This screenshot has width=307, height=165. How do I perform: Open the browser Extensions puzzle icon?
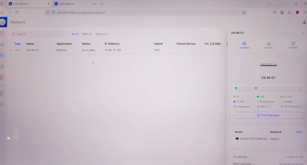(x=290, y=13)
